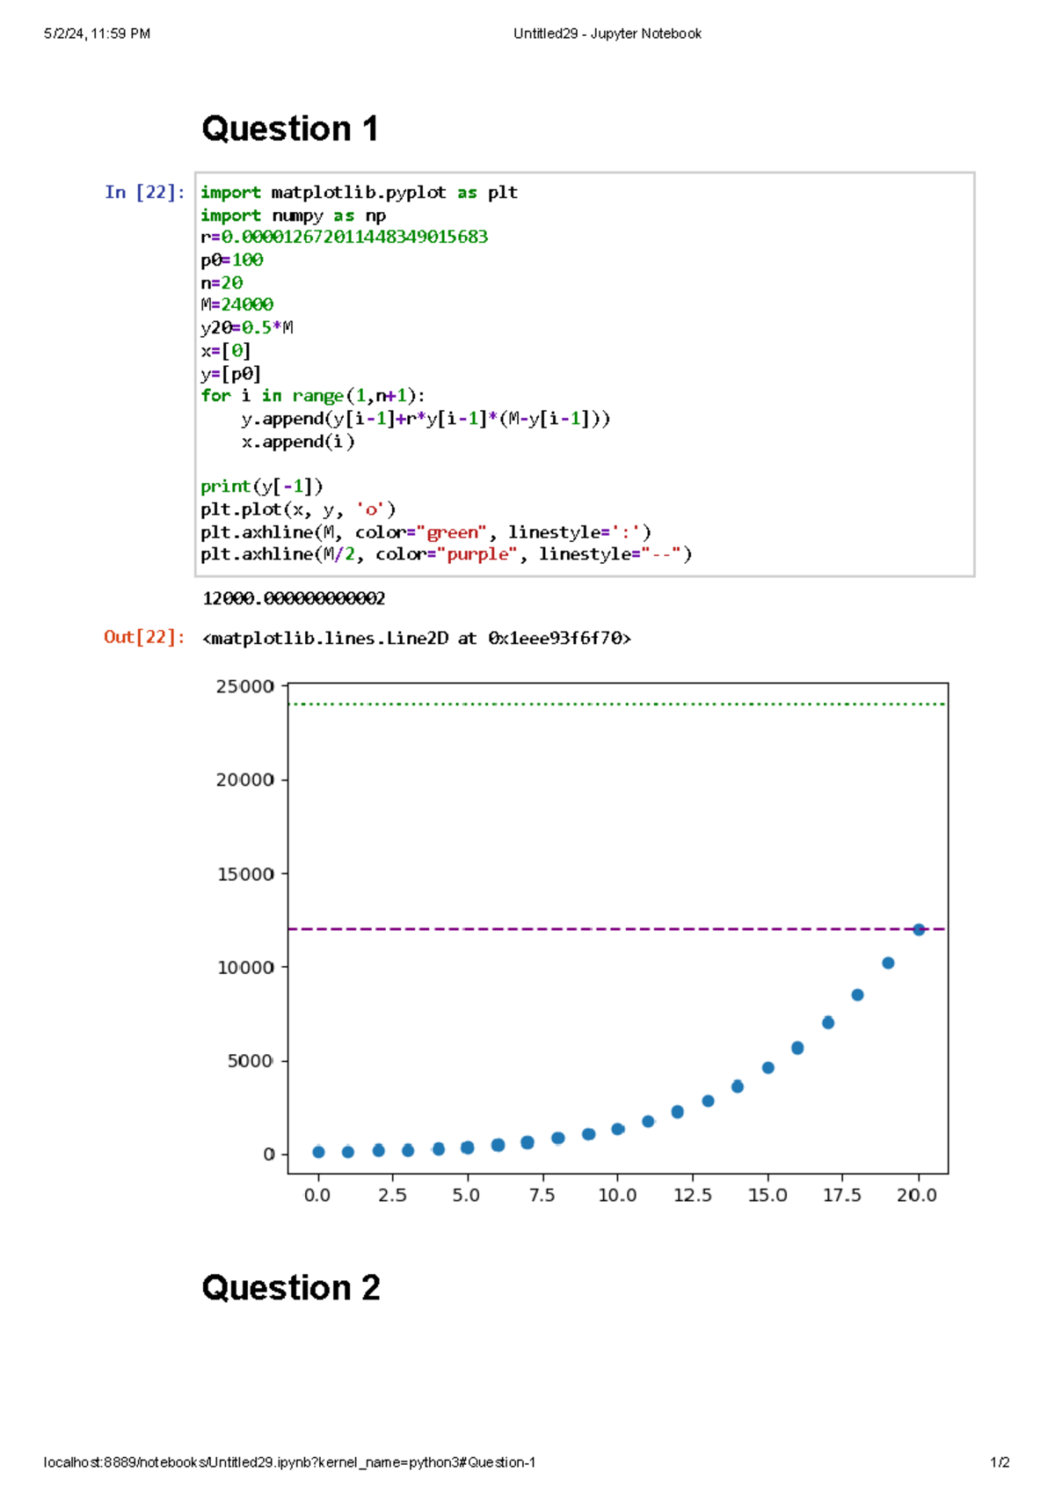Image resolution: width=1055 pixels, height=1494 pixels.
Task: Click the page title 'Untitled29 - Jupyter Notebook'
Action: tap(608, 34)
